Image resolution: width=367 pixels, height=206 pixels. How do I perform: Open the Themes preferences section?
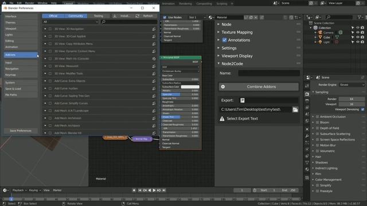coord(21,22)
